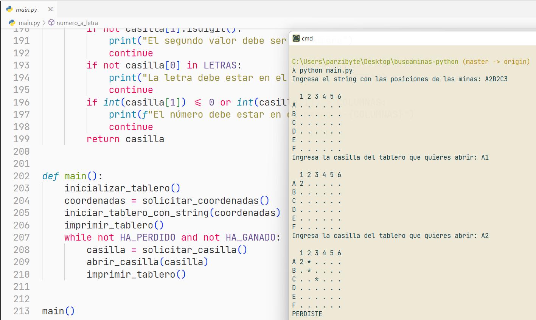This screenshot has height=320, width=536.
Task: Close the main.py tab
Action: tap(51, 9)
